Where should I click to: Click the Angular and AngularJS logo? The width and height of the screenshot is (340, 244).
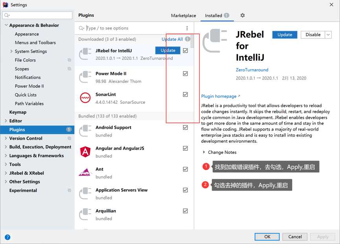tap(85, 152)
